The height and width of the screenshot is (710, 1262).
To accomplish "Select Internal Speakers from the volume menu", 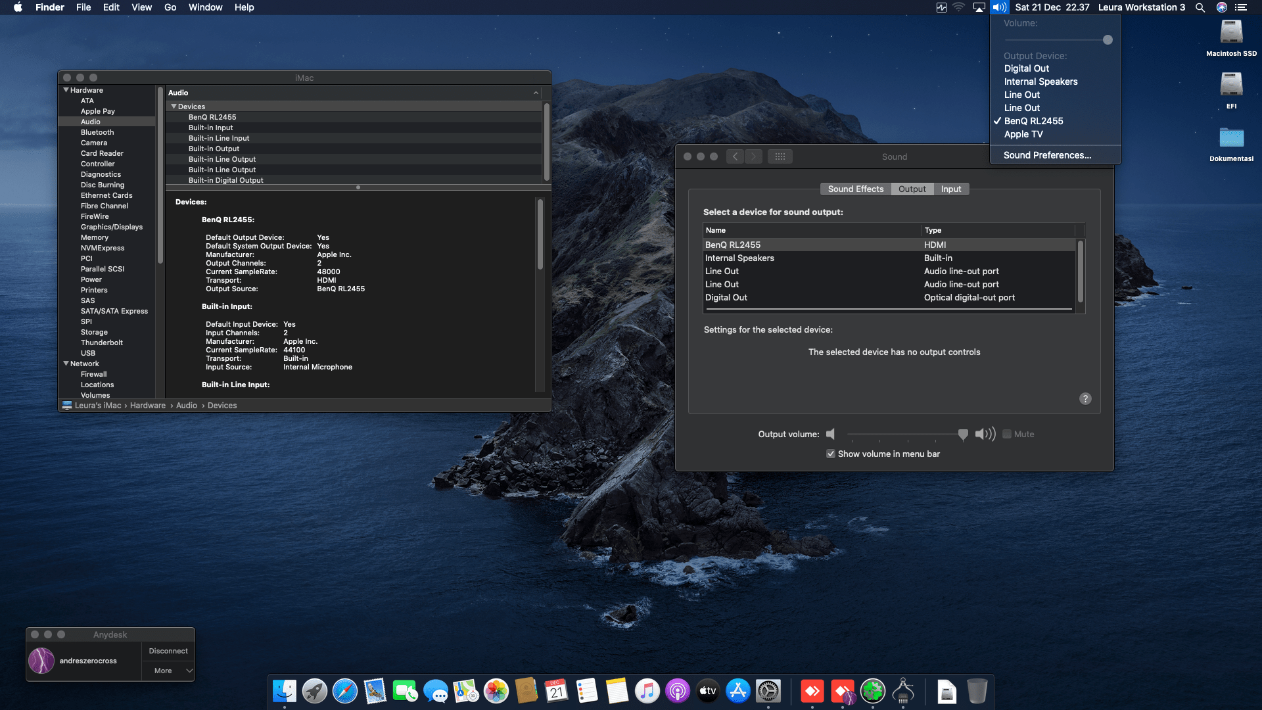I will point(1040,82).
